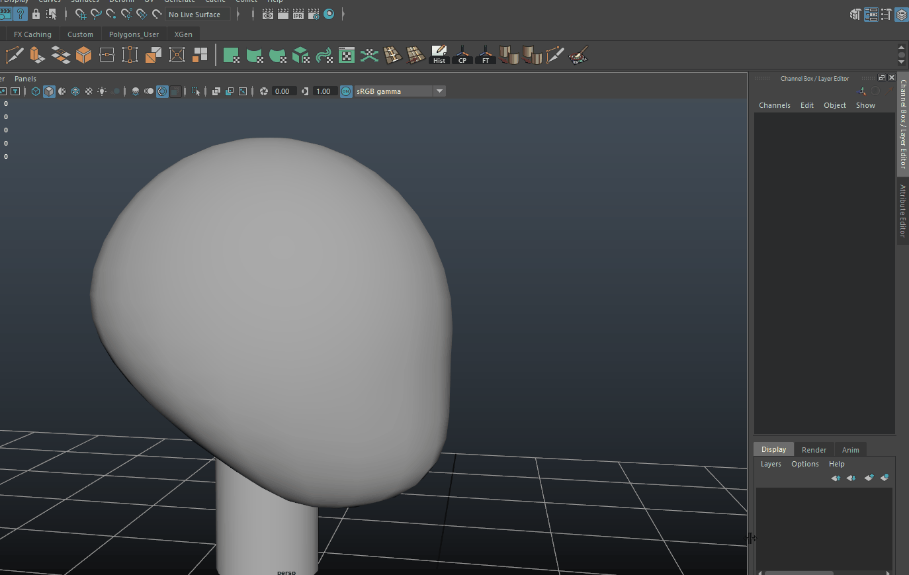
Task: Click the extrude shelf icon
Action: pyautogui.click(x=38, y=55)
